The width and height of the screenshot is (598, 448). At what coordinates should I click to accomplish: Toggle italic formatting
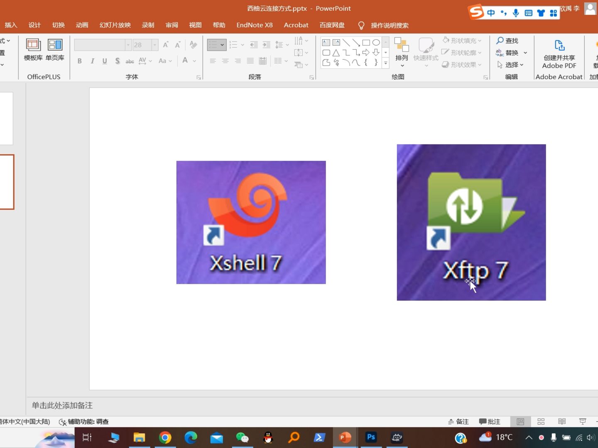tap(92, 61)
